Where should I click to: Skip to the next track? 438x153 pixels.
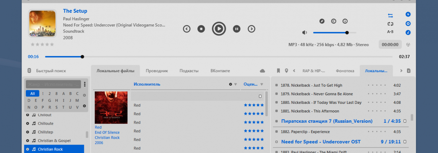click(x=251, y=28)
